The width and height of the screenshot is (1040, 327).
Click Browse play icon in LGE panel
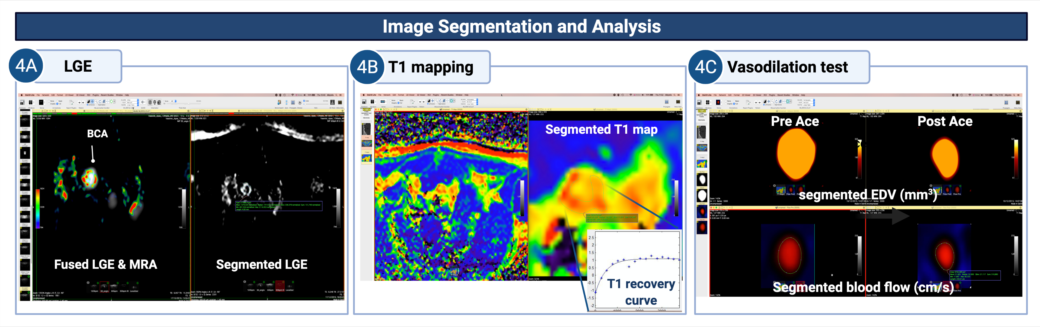[x=300, y=103]
